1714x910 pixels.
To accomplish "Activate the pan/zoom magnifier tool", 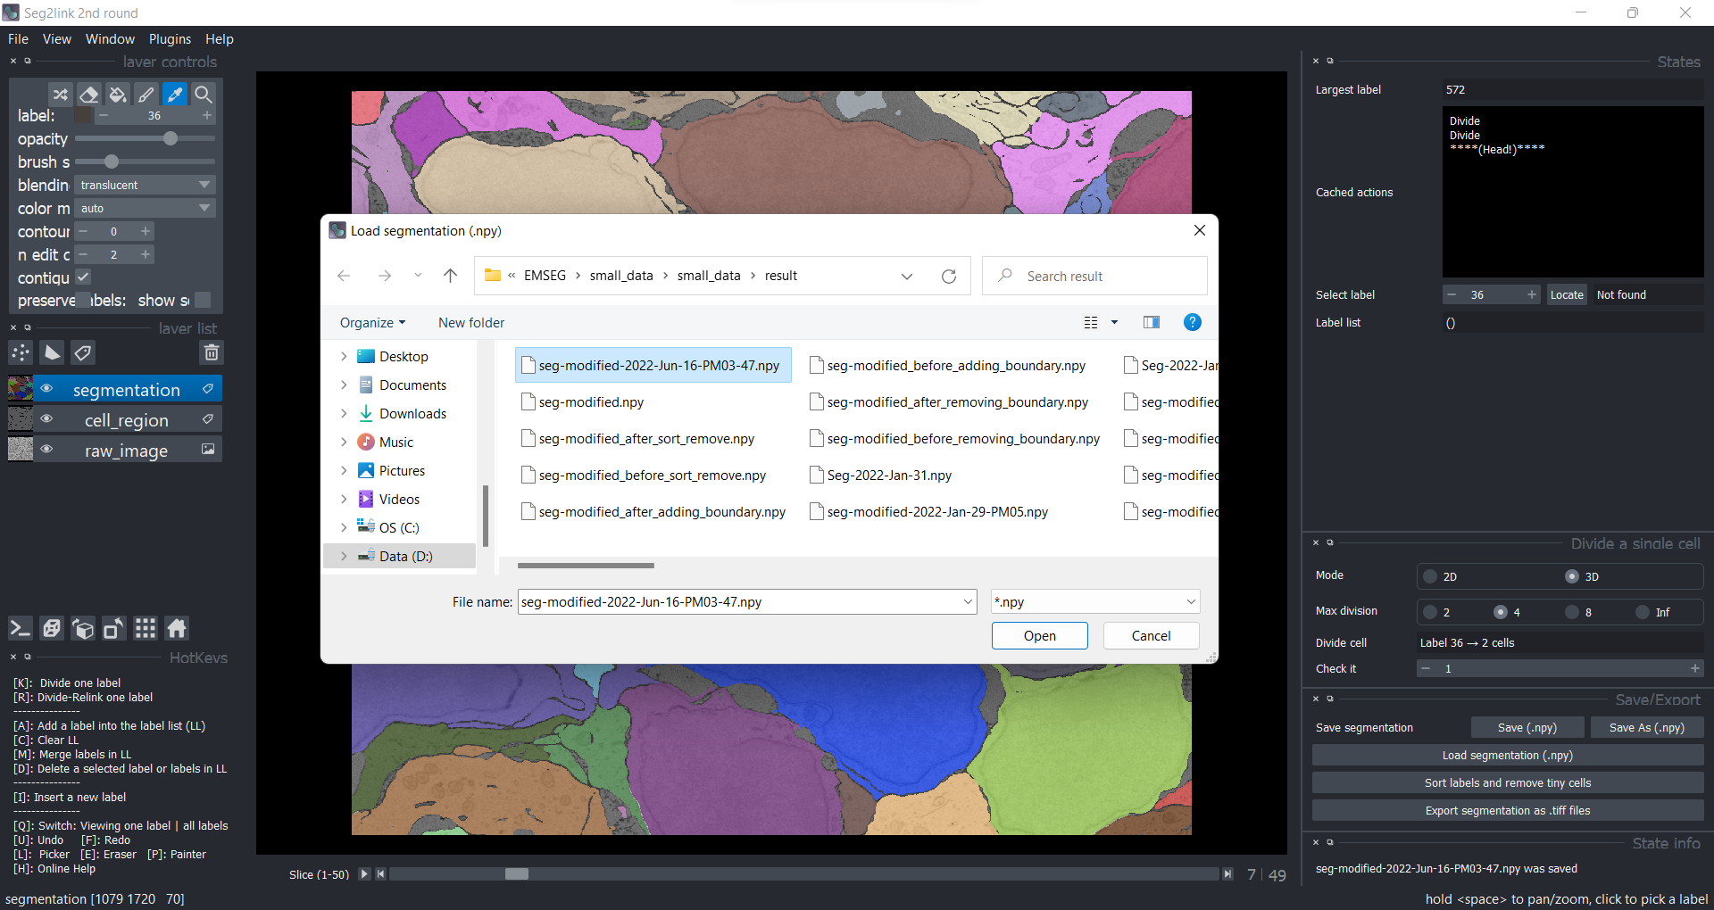I will pos(204,94).
